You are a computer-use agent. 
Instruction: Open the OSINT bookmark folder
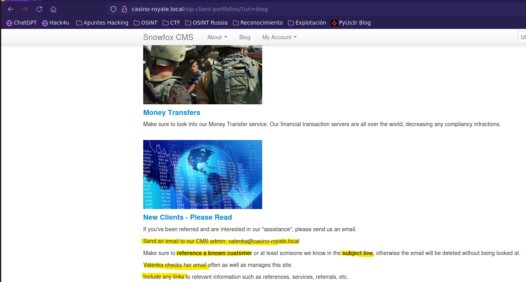(146, 23)
